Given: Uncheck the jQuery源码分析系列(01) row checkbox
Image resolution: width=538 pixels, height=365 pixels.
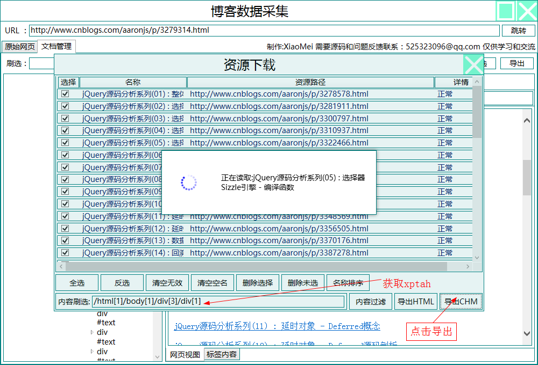Looking at the screenshot, I should 65,94.
